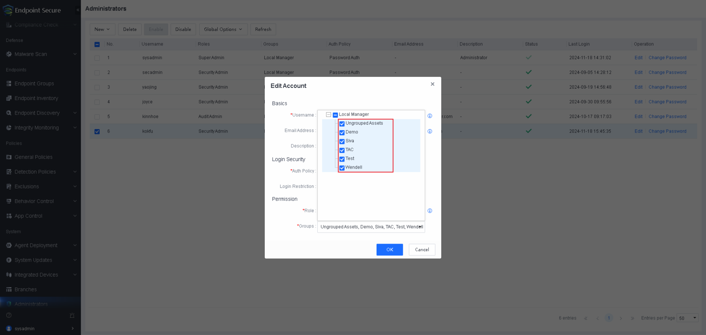Open the Global Options dropdown
706x335 pixels.
pos(223,29)
